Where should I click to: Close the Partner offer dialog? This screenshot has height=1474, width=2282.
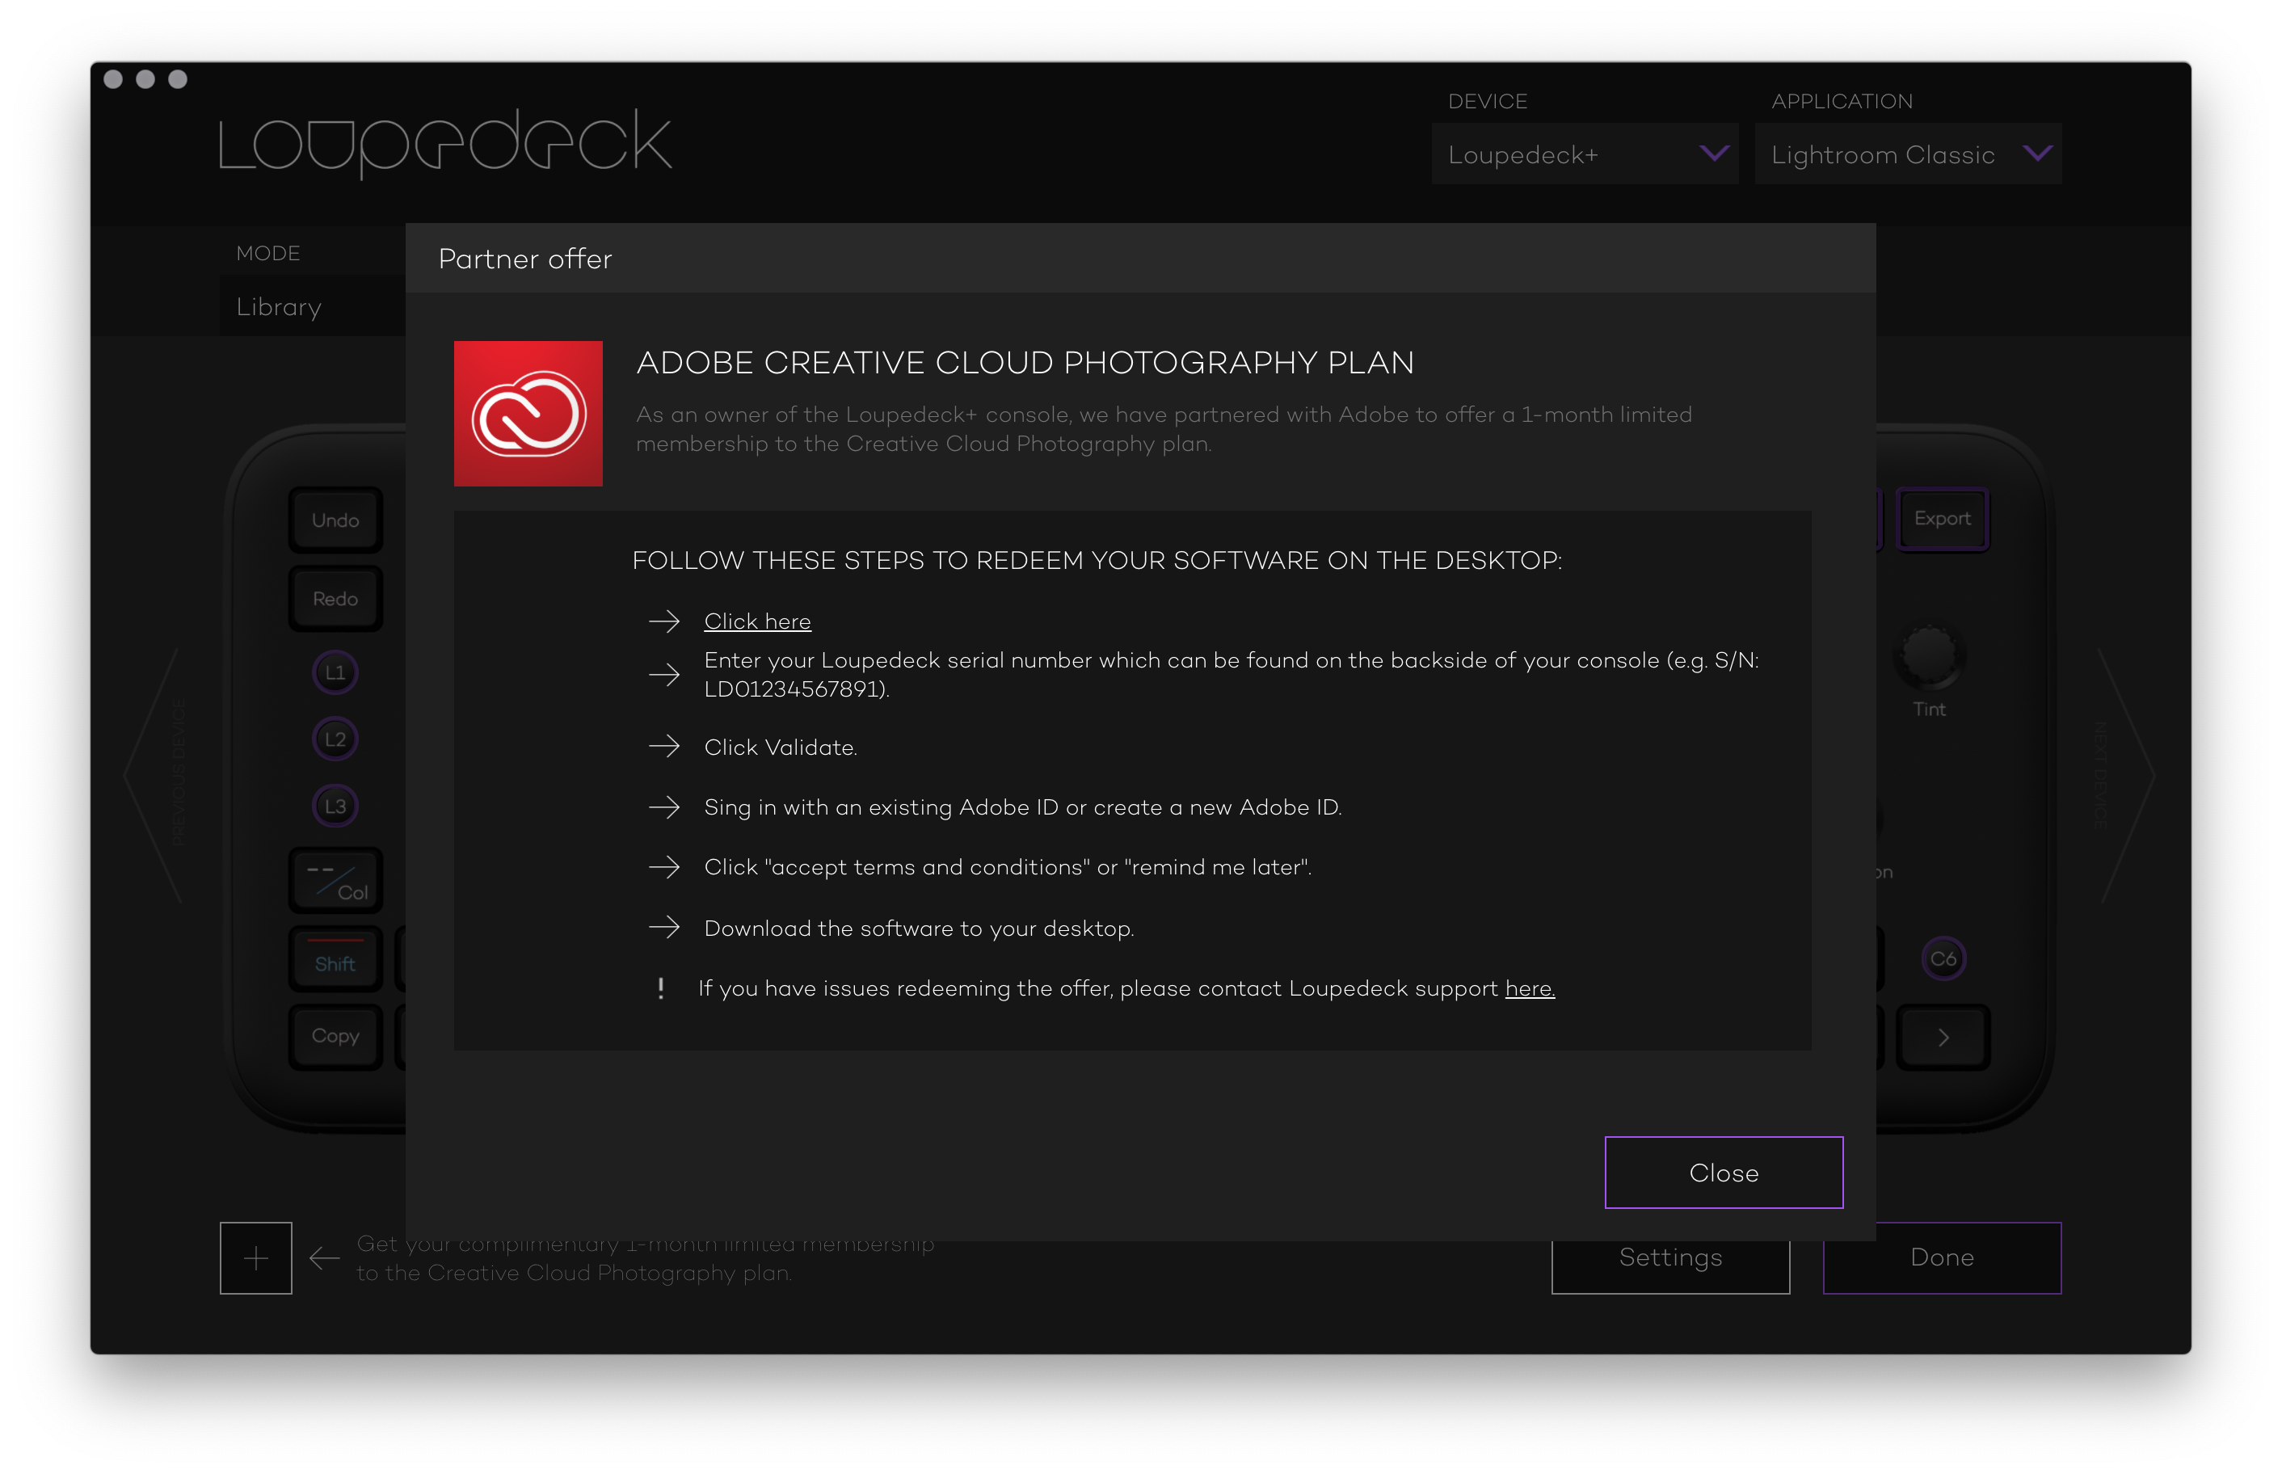1724,1173
